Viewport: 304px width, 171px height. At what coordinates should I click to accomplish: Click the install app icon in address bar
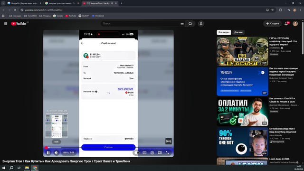click(x=267, y=10)
